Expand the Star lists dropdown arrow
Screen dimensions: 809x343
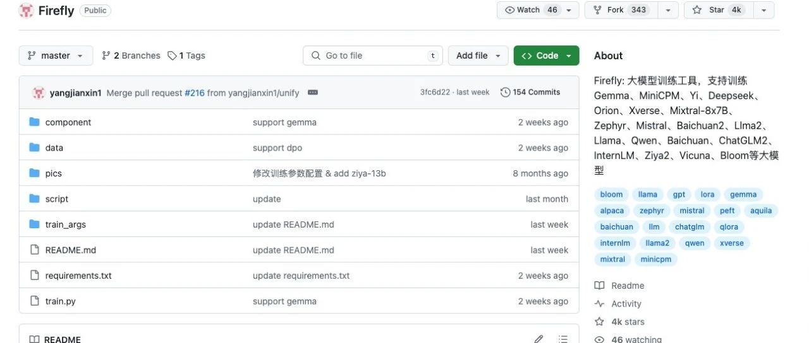[x=764, y=10]
